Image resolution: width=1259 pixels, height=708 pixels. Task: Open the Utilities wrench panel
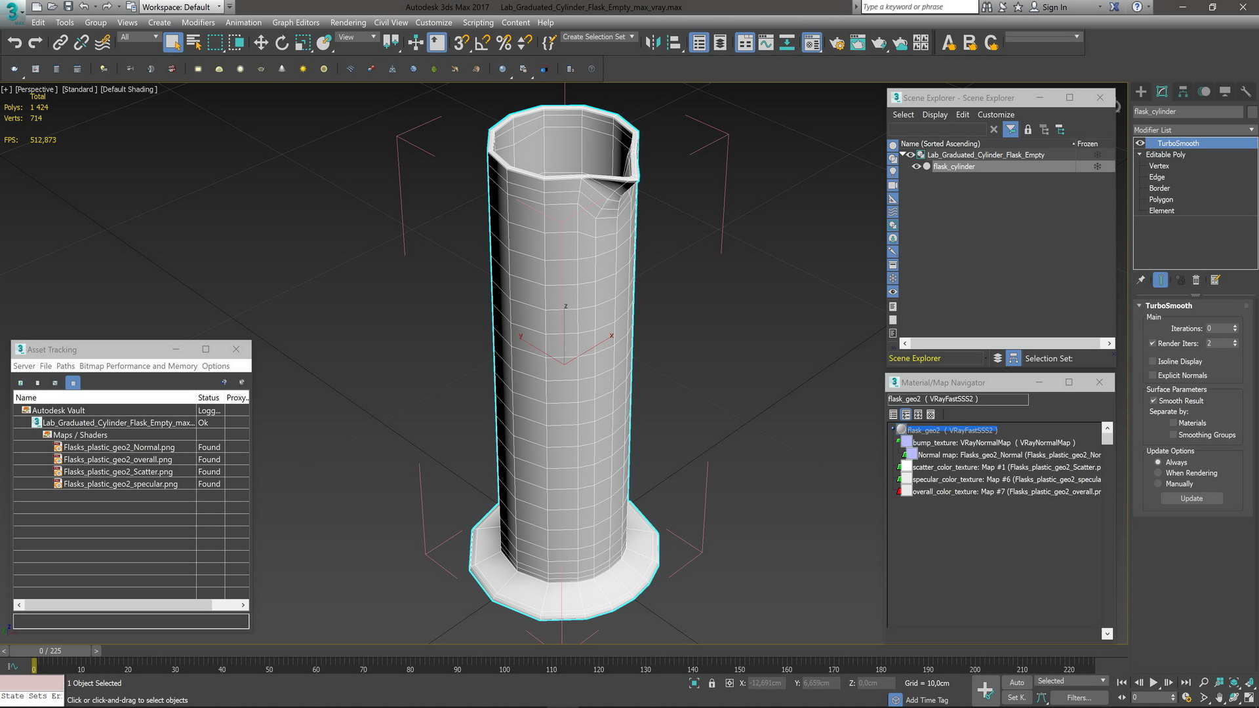(1245, 92)
